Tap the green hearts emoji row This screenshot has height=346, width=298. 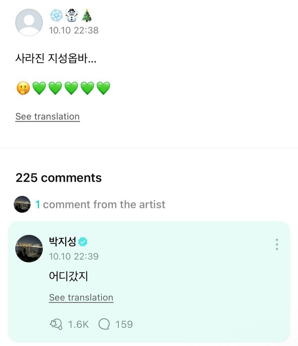pyautogui.click(x=71, y=88)
